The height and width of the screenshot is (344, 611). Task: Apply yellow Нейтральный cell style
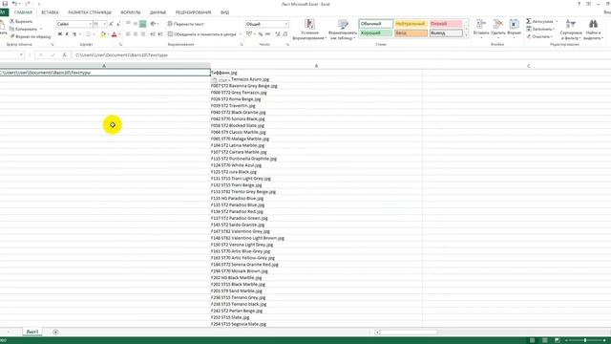click(411, 24)
